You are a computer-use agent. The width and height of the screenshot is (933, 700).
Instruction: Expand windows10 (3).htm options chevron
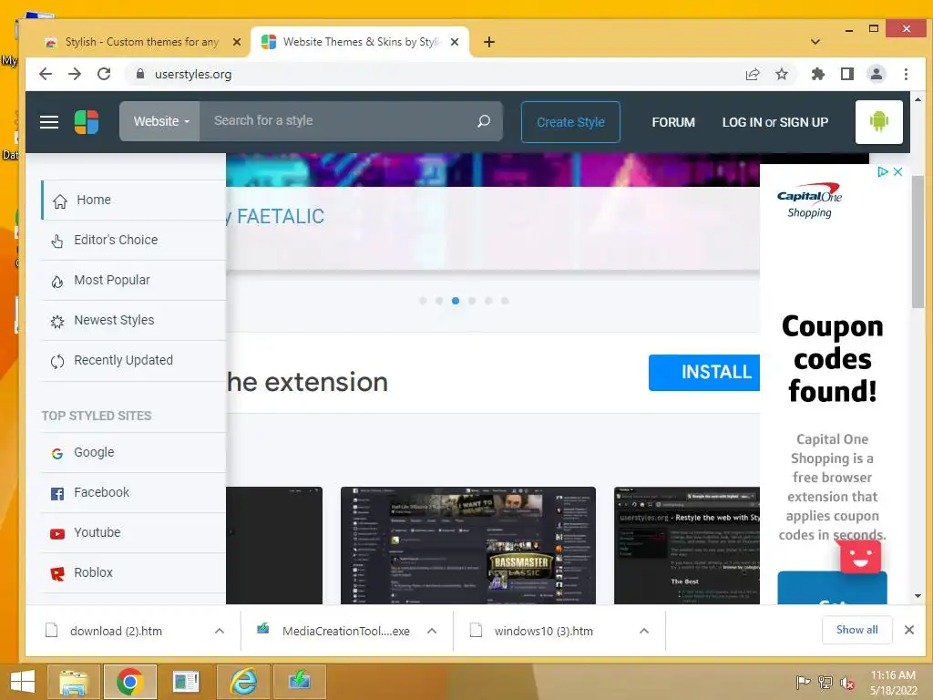coord(644,631)
